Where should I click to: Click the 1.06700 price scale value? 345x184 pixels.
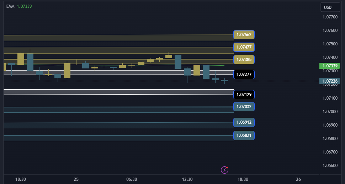[x=330, y=152]
